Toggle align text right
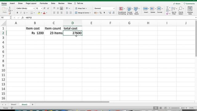Screen dimensions: 197x111 coord(62,13)
